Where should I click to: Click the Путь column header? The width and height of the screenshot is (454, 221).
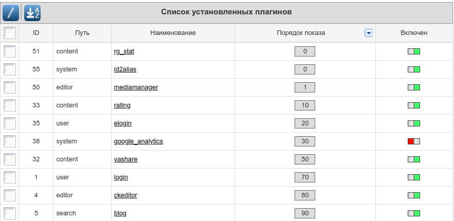coord(82,33)
